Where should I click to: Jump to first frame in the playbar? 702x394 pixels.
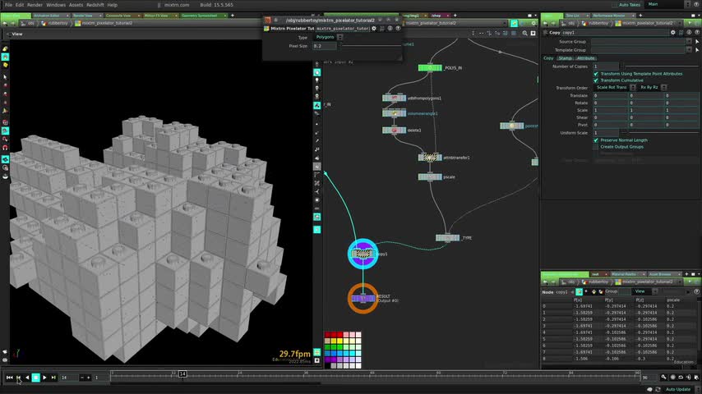tap(9, 378)
